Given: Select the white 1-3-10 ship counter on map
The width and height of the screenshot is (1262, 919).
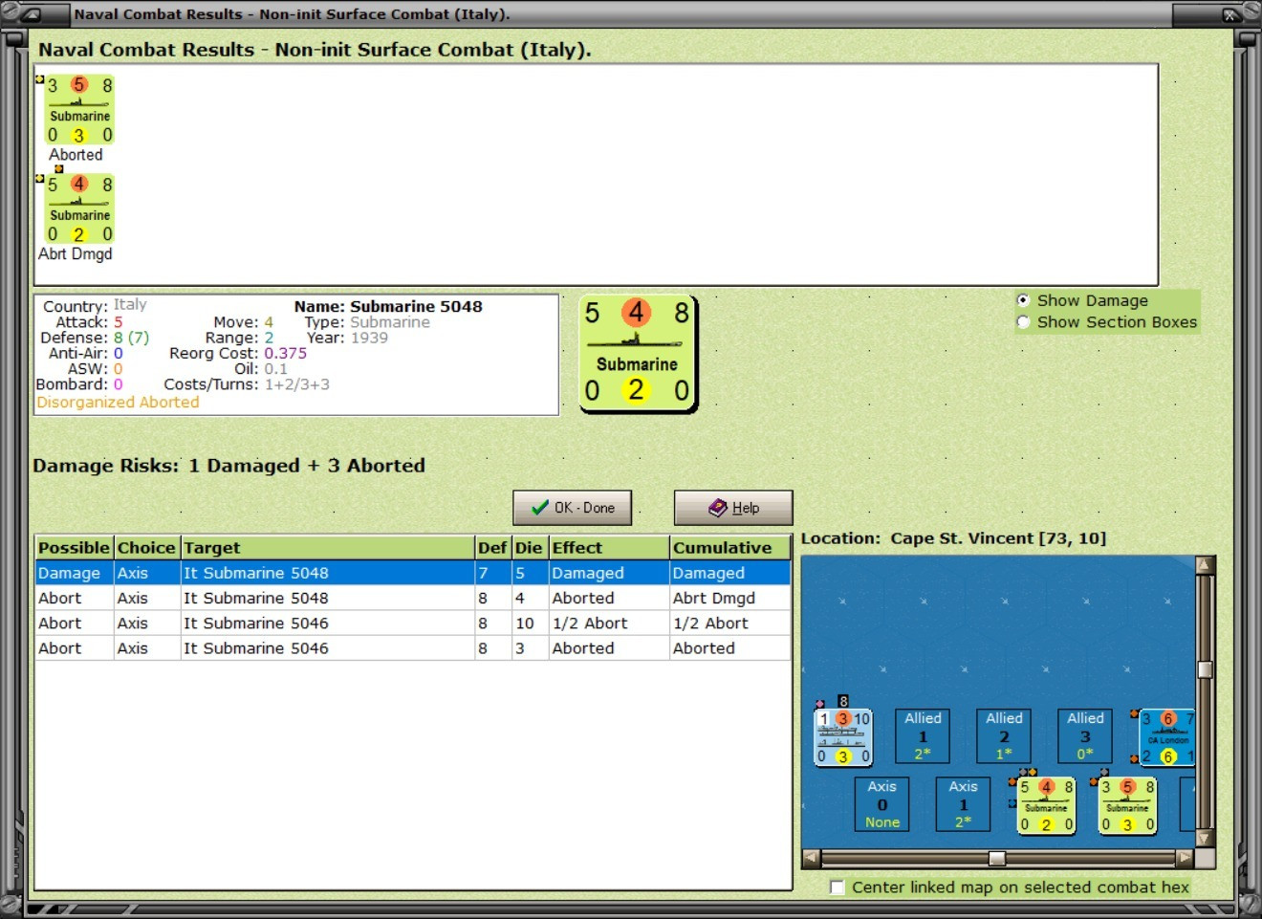Looking at the screenshot, I should (843, 737).
